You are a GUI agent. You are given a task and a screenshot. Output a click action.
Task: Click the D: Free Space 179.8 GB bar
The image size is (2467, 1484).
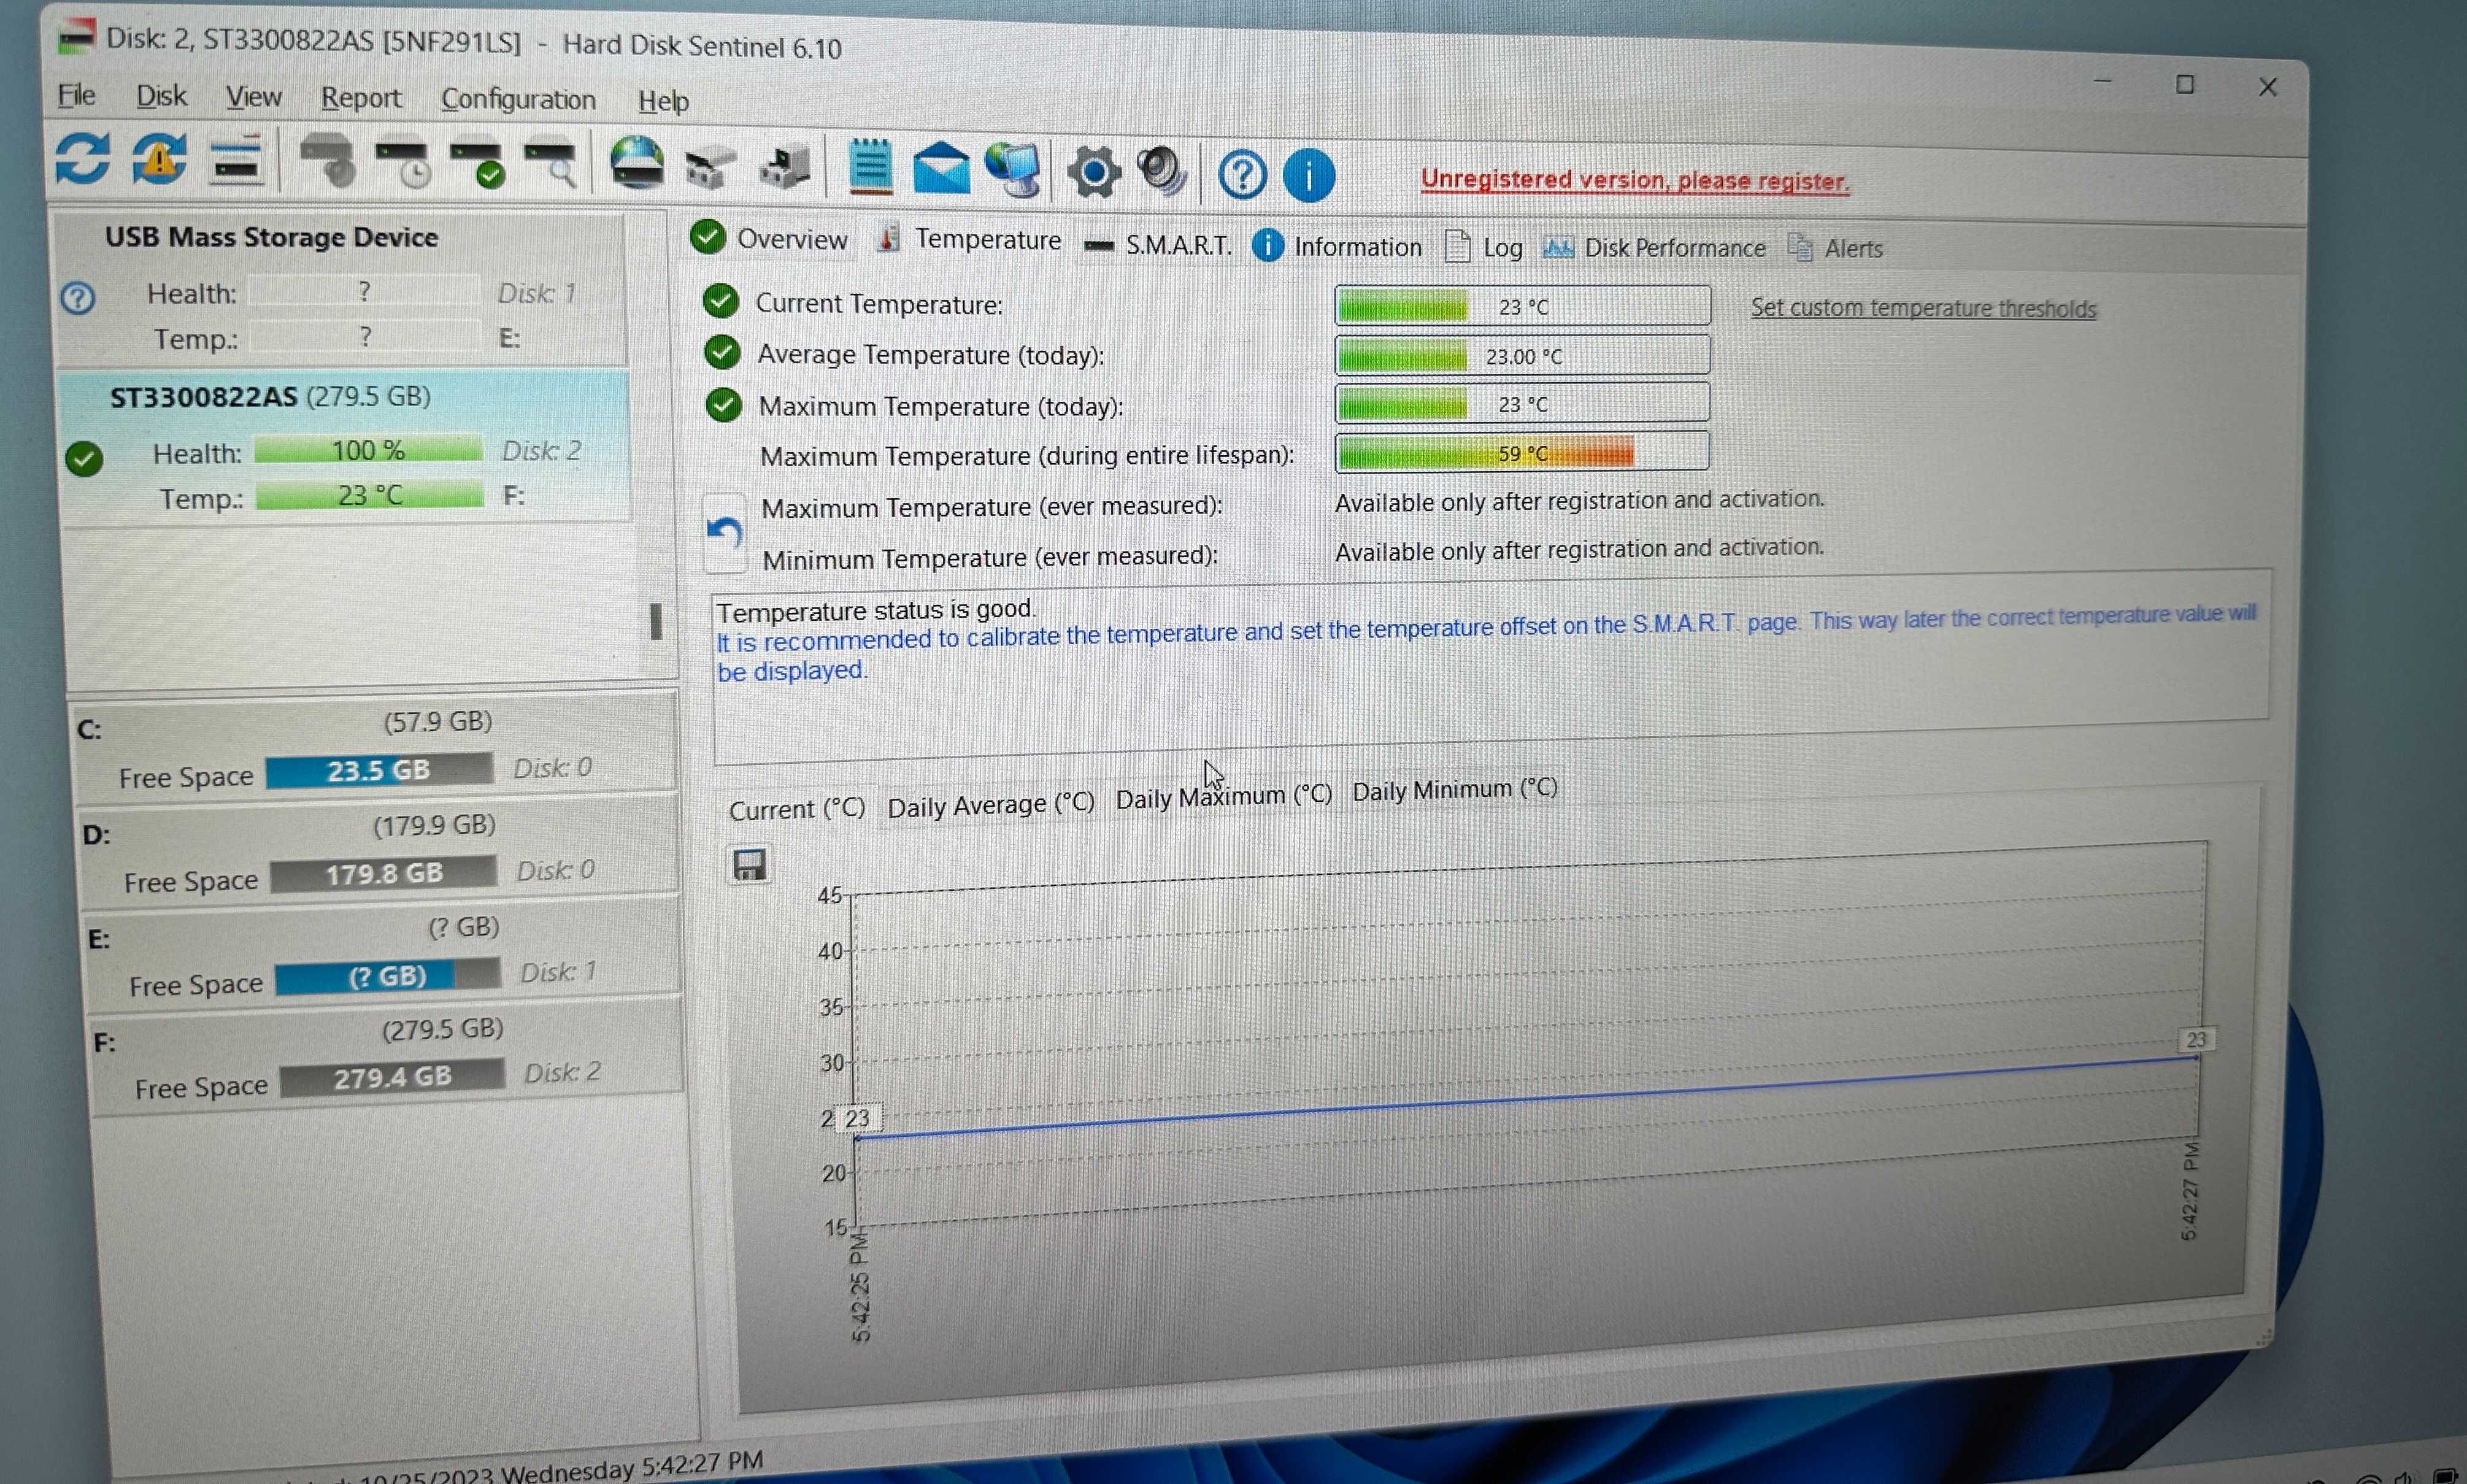(x=383, y=873)
